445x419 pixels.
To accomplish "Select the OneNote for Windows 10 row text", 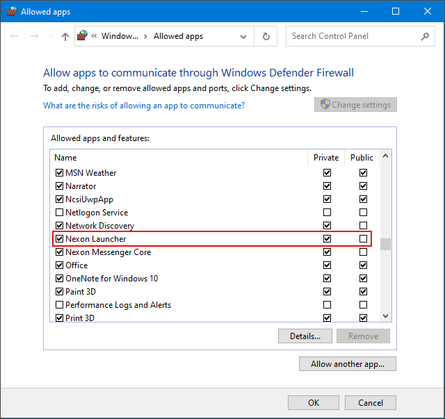I will 111,279.
